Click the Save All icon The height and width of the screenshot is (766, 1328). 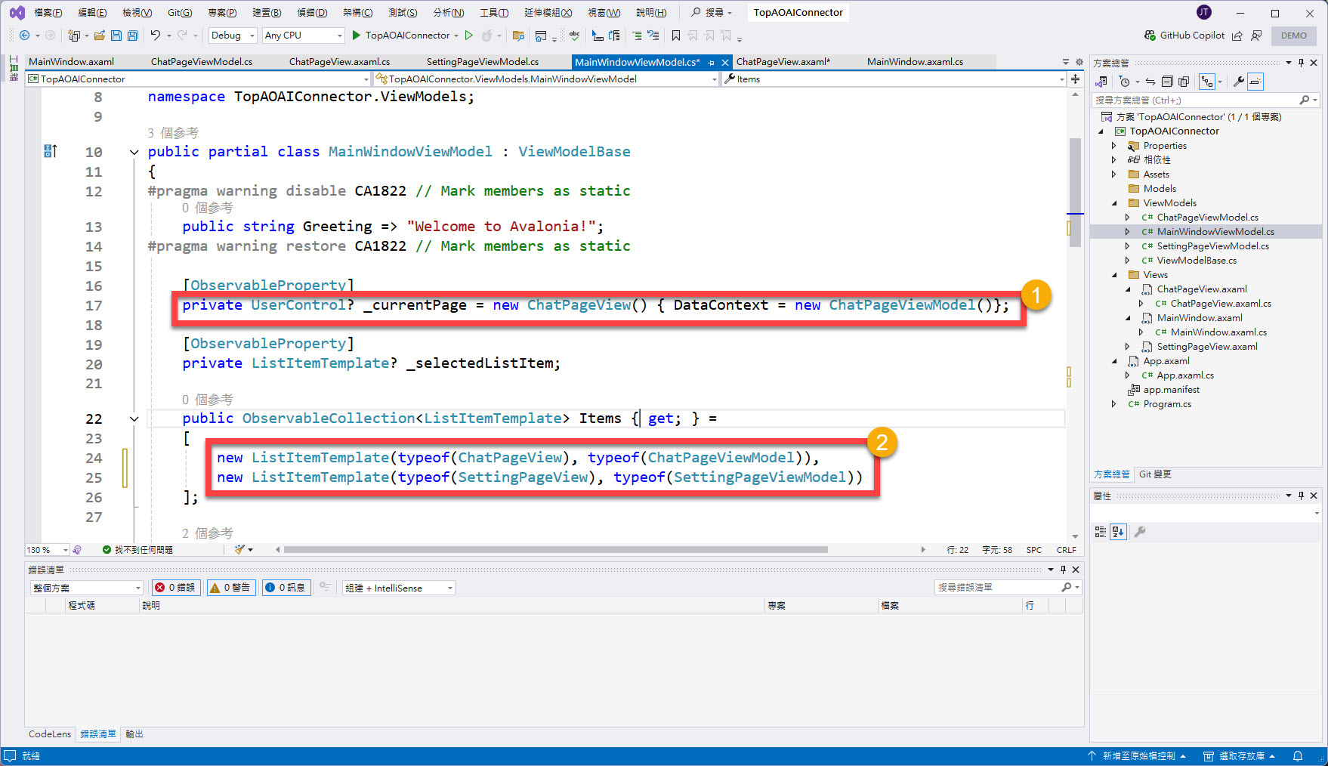pos(133,36)
